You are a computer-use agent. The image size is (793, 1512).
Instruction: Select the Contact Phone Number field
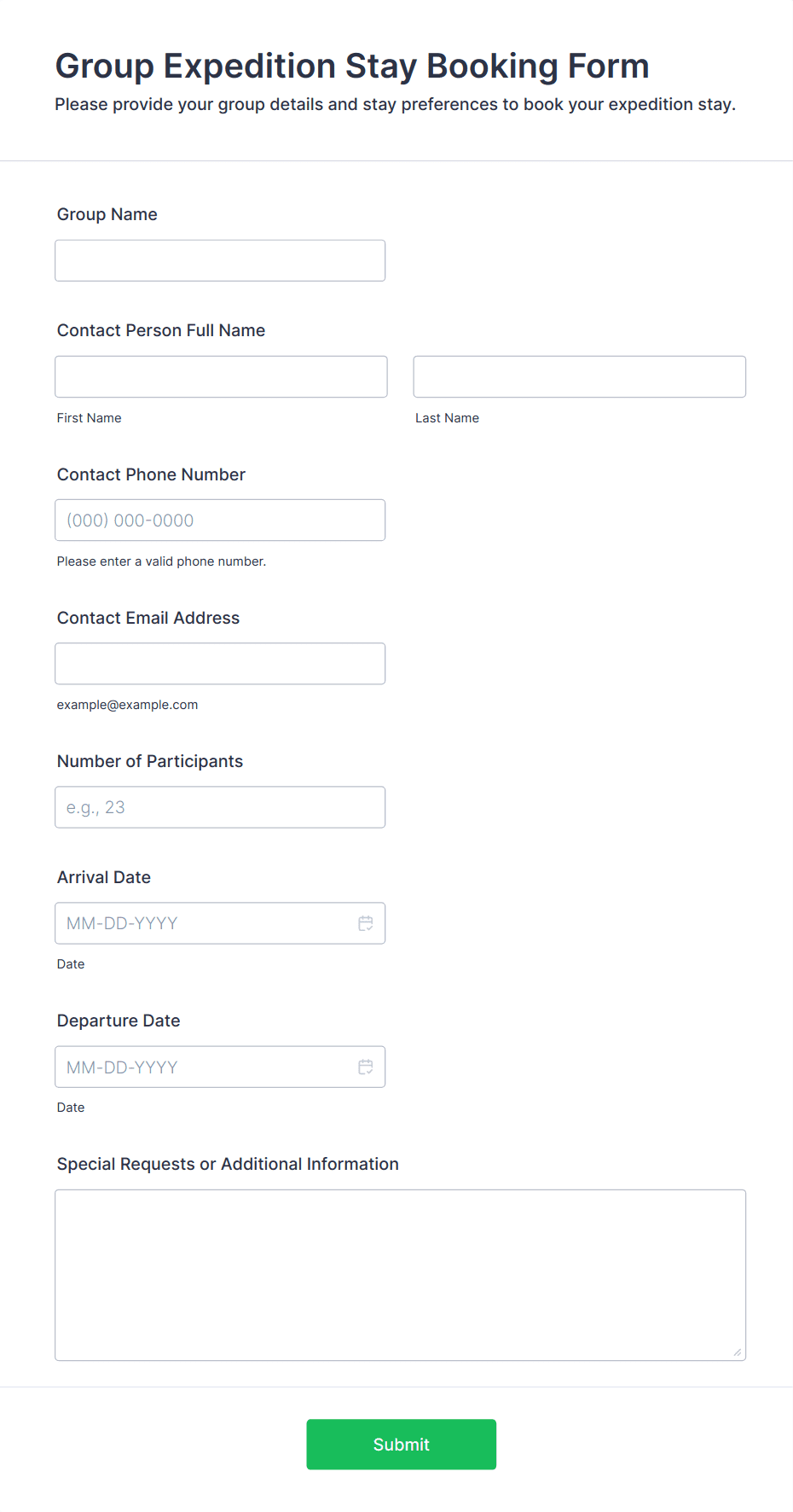[x=220, y=520]
